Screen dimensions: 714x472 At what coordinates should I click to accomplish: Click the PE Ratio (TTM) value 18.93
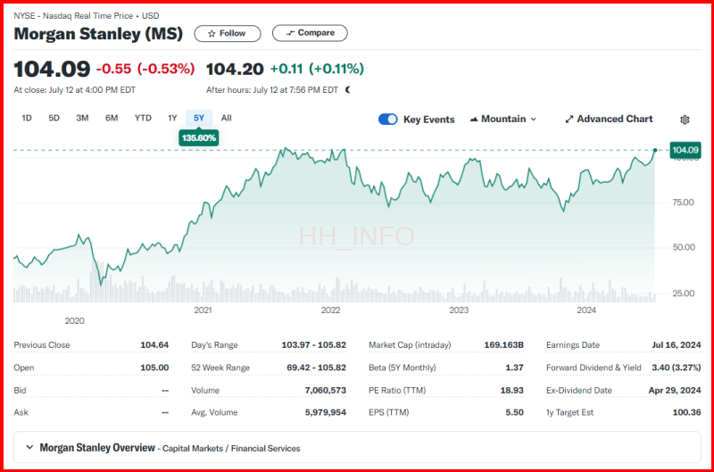coord(511,391)
